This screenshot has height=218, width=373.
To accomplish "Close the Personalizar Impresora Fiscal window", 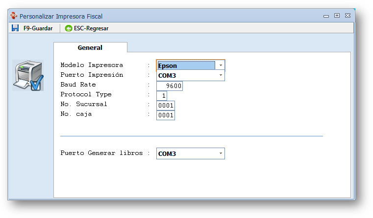I will tap(348, 16).
